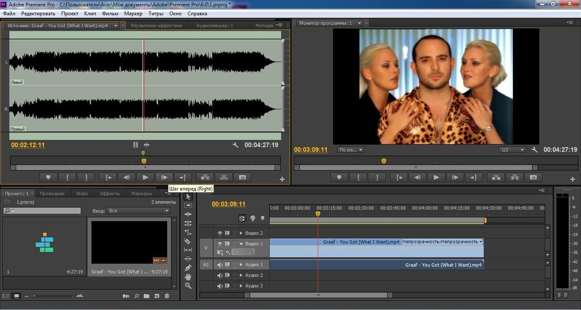
Task: Select the Zoom tool magnifier in the tools panel
Action: pos(188,286)
